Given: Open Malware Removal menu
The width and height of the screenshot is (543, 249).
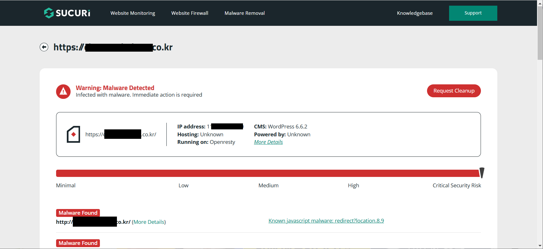Looking at the screenshot, I should tap(245, 13).
